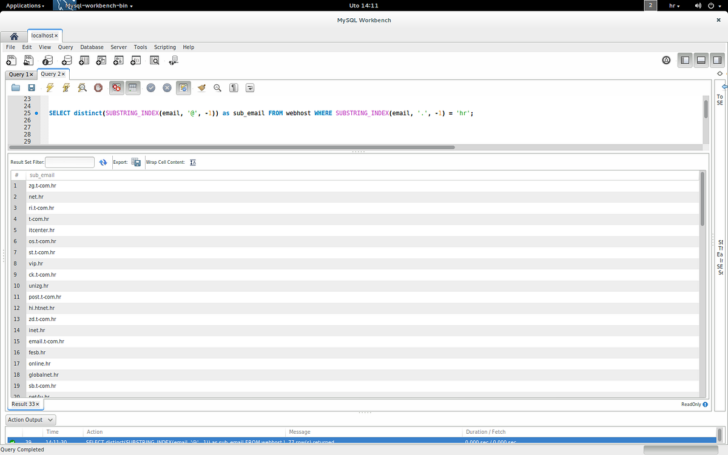Stop the running query icon

point(98,88)
